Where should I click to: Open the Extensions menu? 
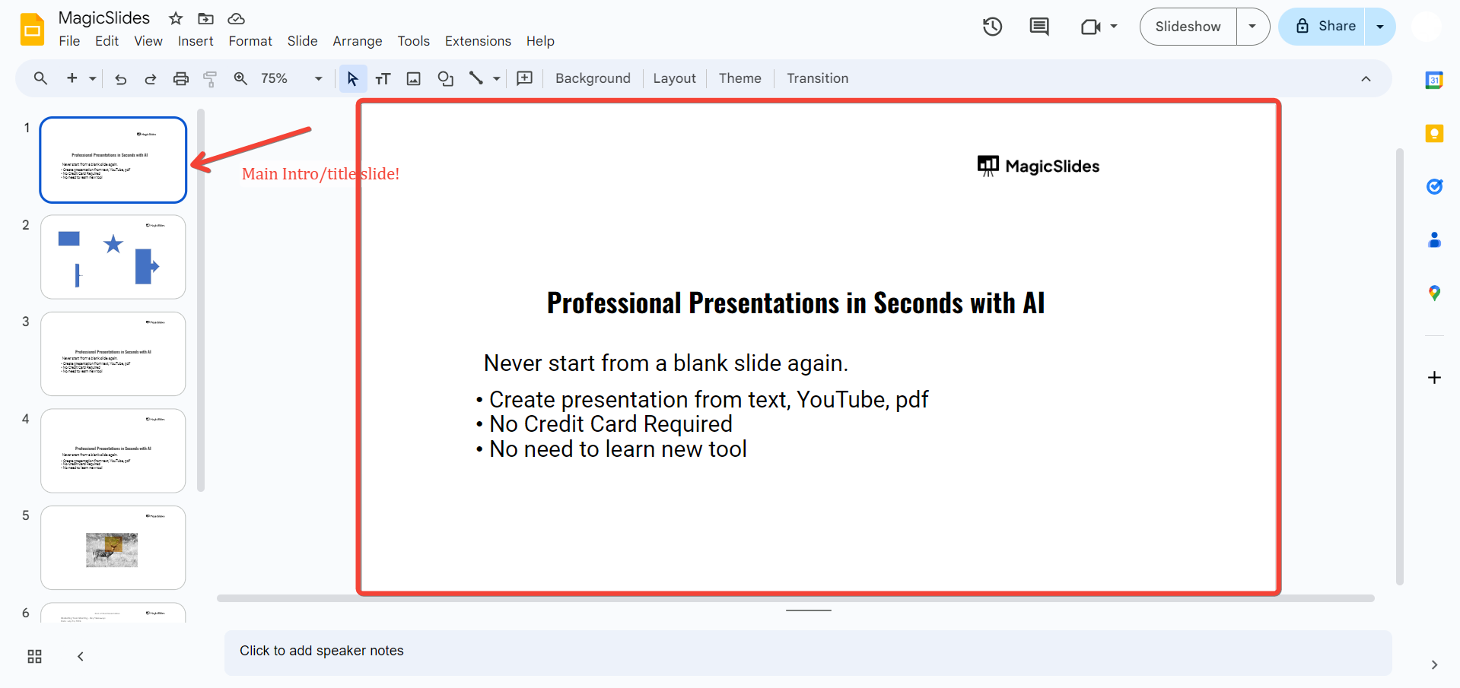click(478, 41)
